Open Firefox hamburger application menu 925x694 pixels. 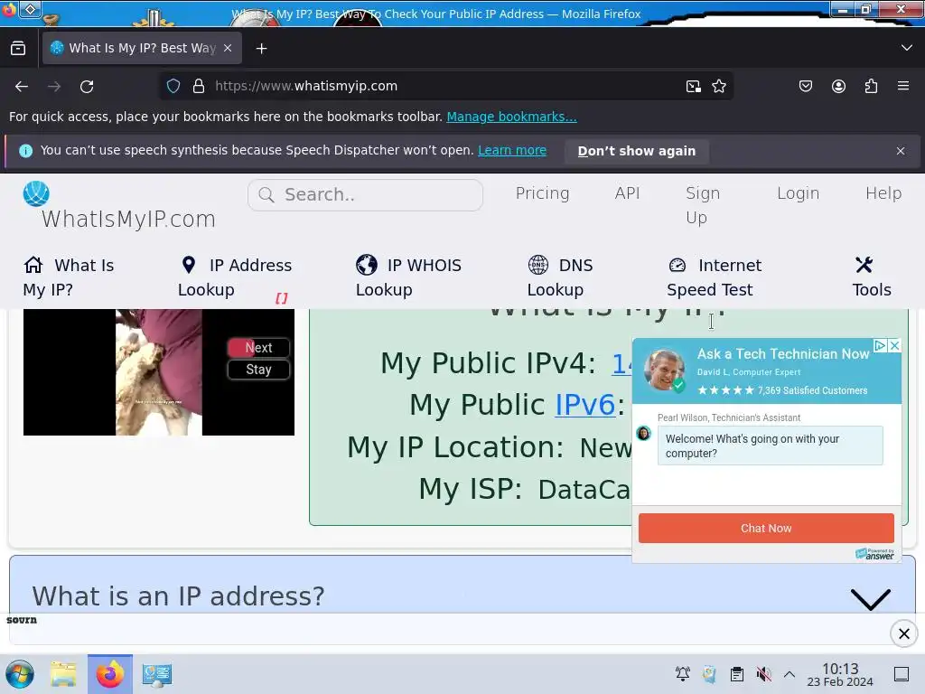(x=903, y=86)
